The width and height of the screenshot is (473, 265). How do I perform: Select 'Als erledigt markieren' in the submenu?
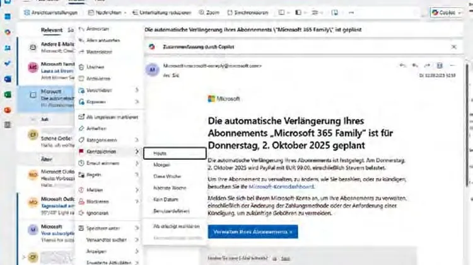pos(177,226)
